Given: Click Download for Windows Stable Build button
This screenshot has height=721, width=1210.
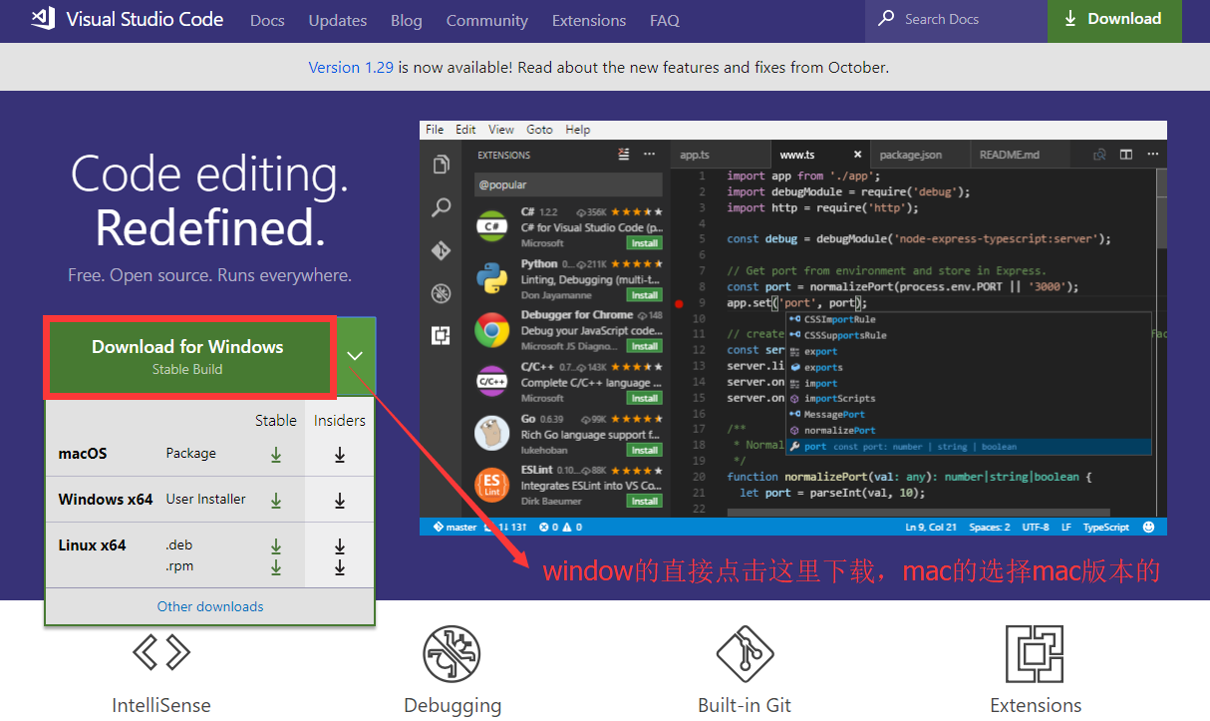Looking at the screenshot, I should (187, 356).
